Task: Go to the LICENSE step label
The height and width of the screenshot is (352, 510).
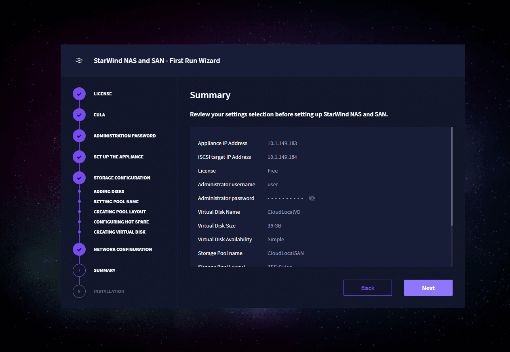Action: coord(103,94)
